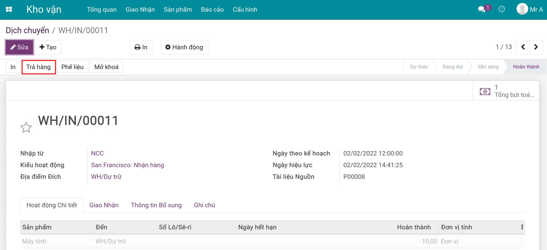The height and width of the screenshot is (250, 547).
Task: Open the apps grid menu icon
Action: coord(9,9)
